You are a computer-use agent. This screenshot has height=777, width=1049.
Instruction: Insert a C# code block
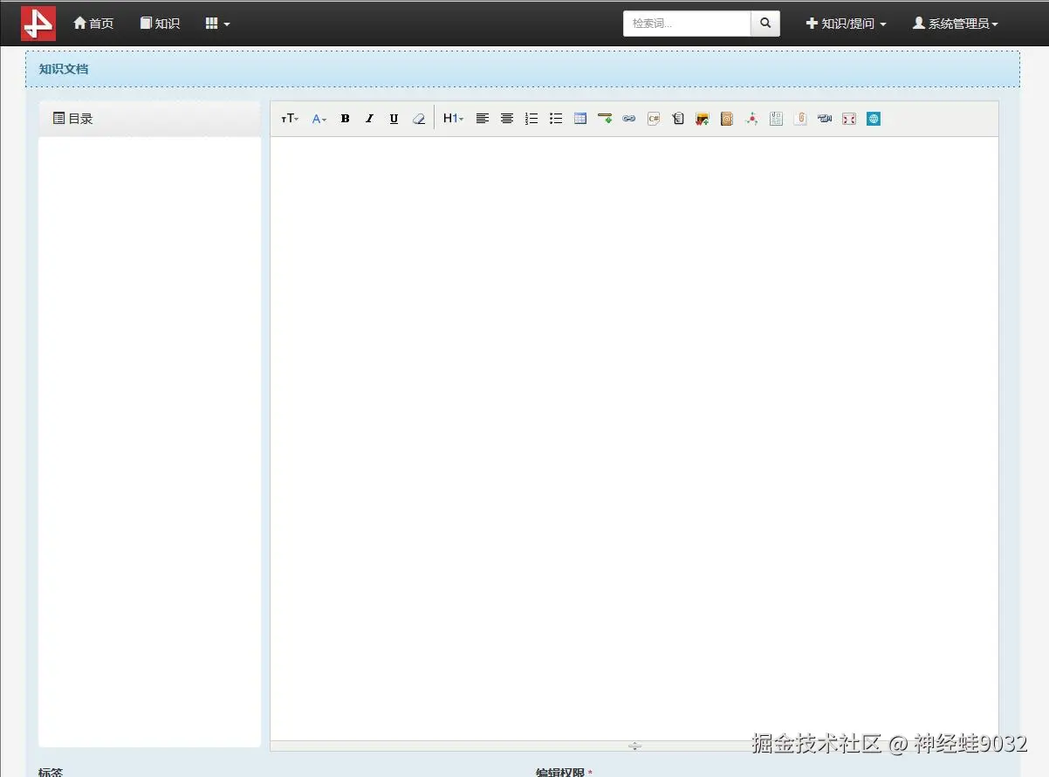pyautogui.click(x=654, y=119)
